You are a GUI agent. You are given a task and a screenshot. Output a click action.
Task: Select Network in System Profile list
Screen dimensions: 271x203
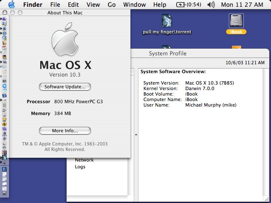84,160
